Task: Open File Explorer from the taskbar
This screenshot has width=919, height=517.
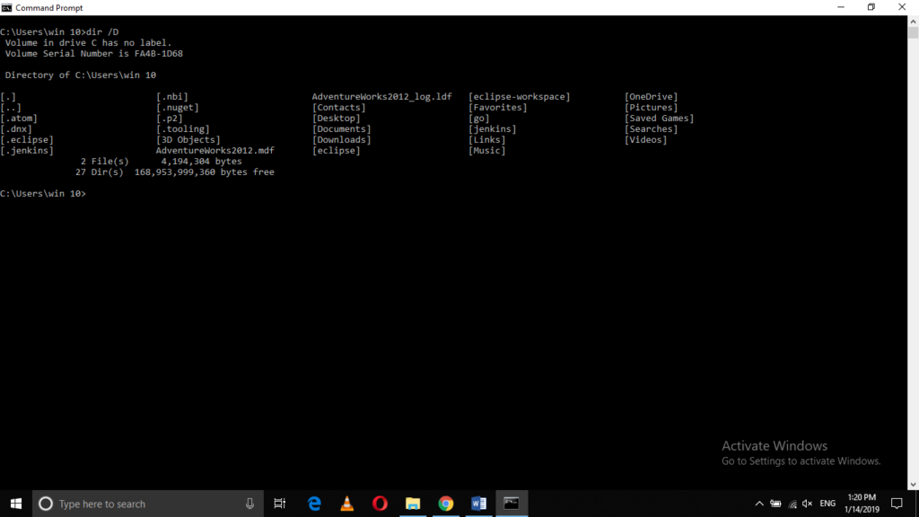Action: 412,504
